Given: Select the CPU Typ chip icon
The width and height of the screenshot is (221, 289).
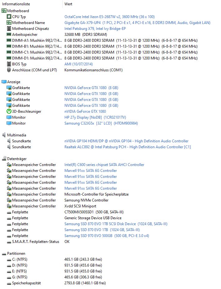Looking at the screenshot, I should click(x=9, y=17).
